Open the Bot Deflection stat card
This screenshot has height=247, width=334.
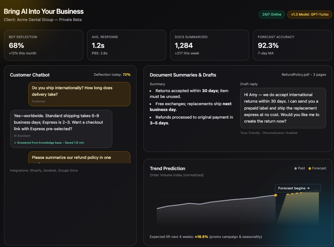click(43, 45)
